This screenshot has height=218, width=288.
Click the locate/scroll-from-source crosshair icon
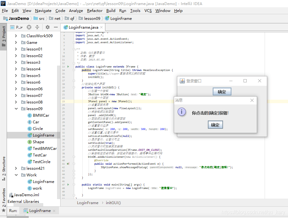29,27
